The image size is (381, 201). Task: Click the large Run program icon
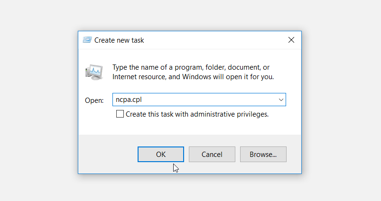click(x=94, y=71)
